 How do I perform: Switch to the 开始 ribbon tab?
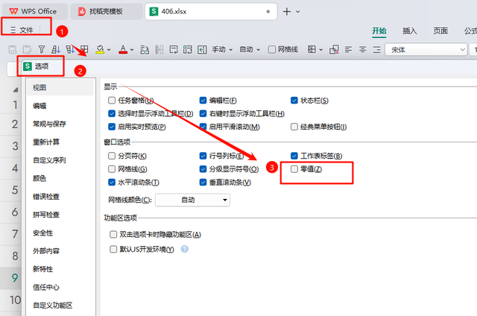click(x=379, y=31)
